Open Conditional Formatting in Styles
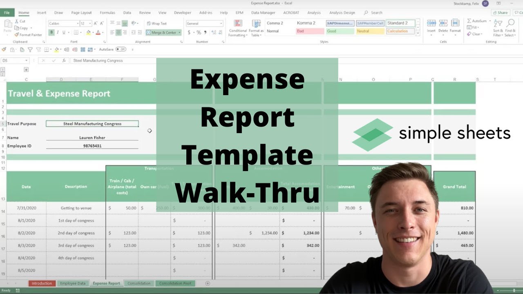The image size is (523, 294). [x=238, y=28]
